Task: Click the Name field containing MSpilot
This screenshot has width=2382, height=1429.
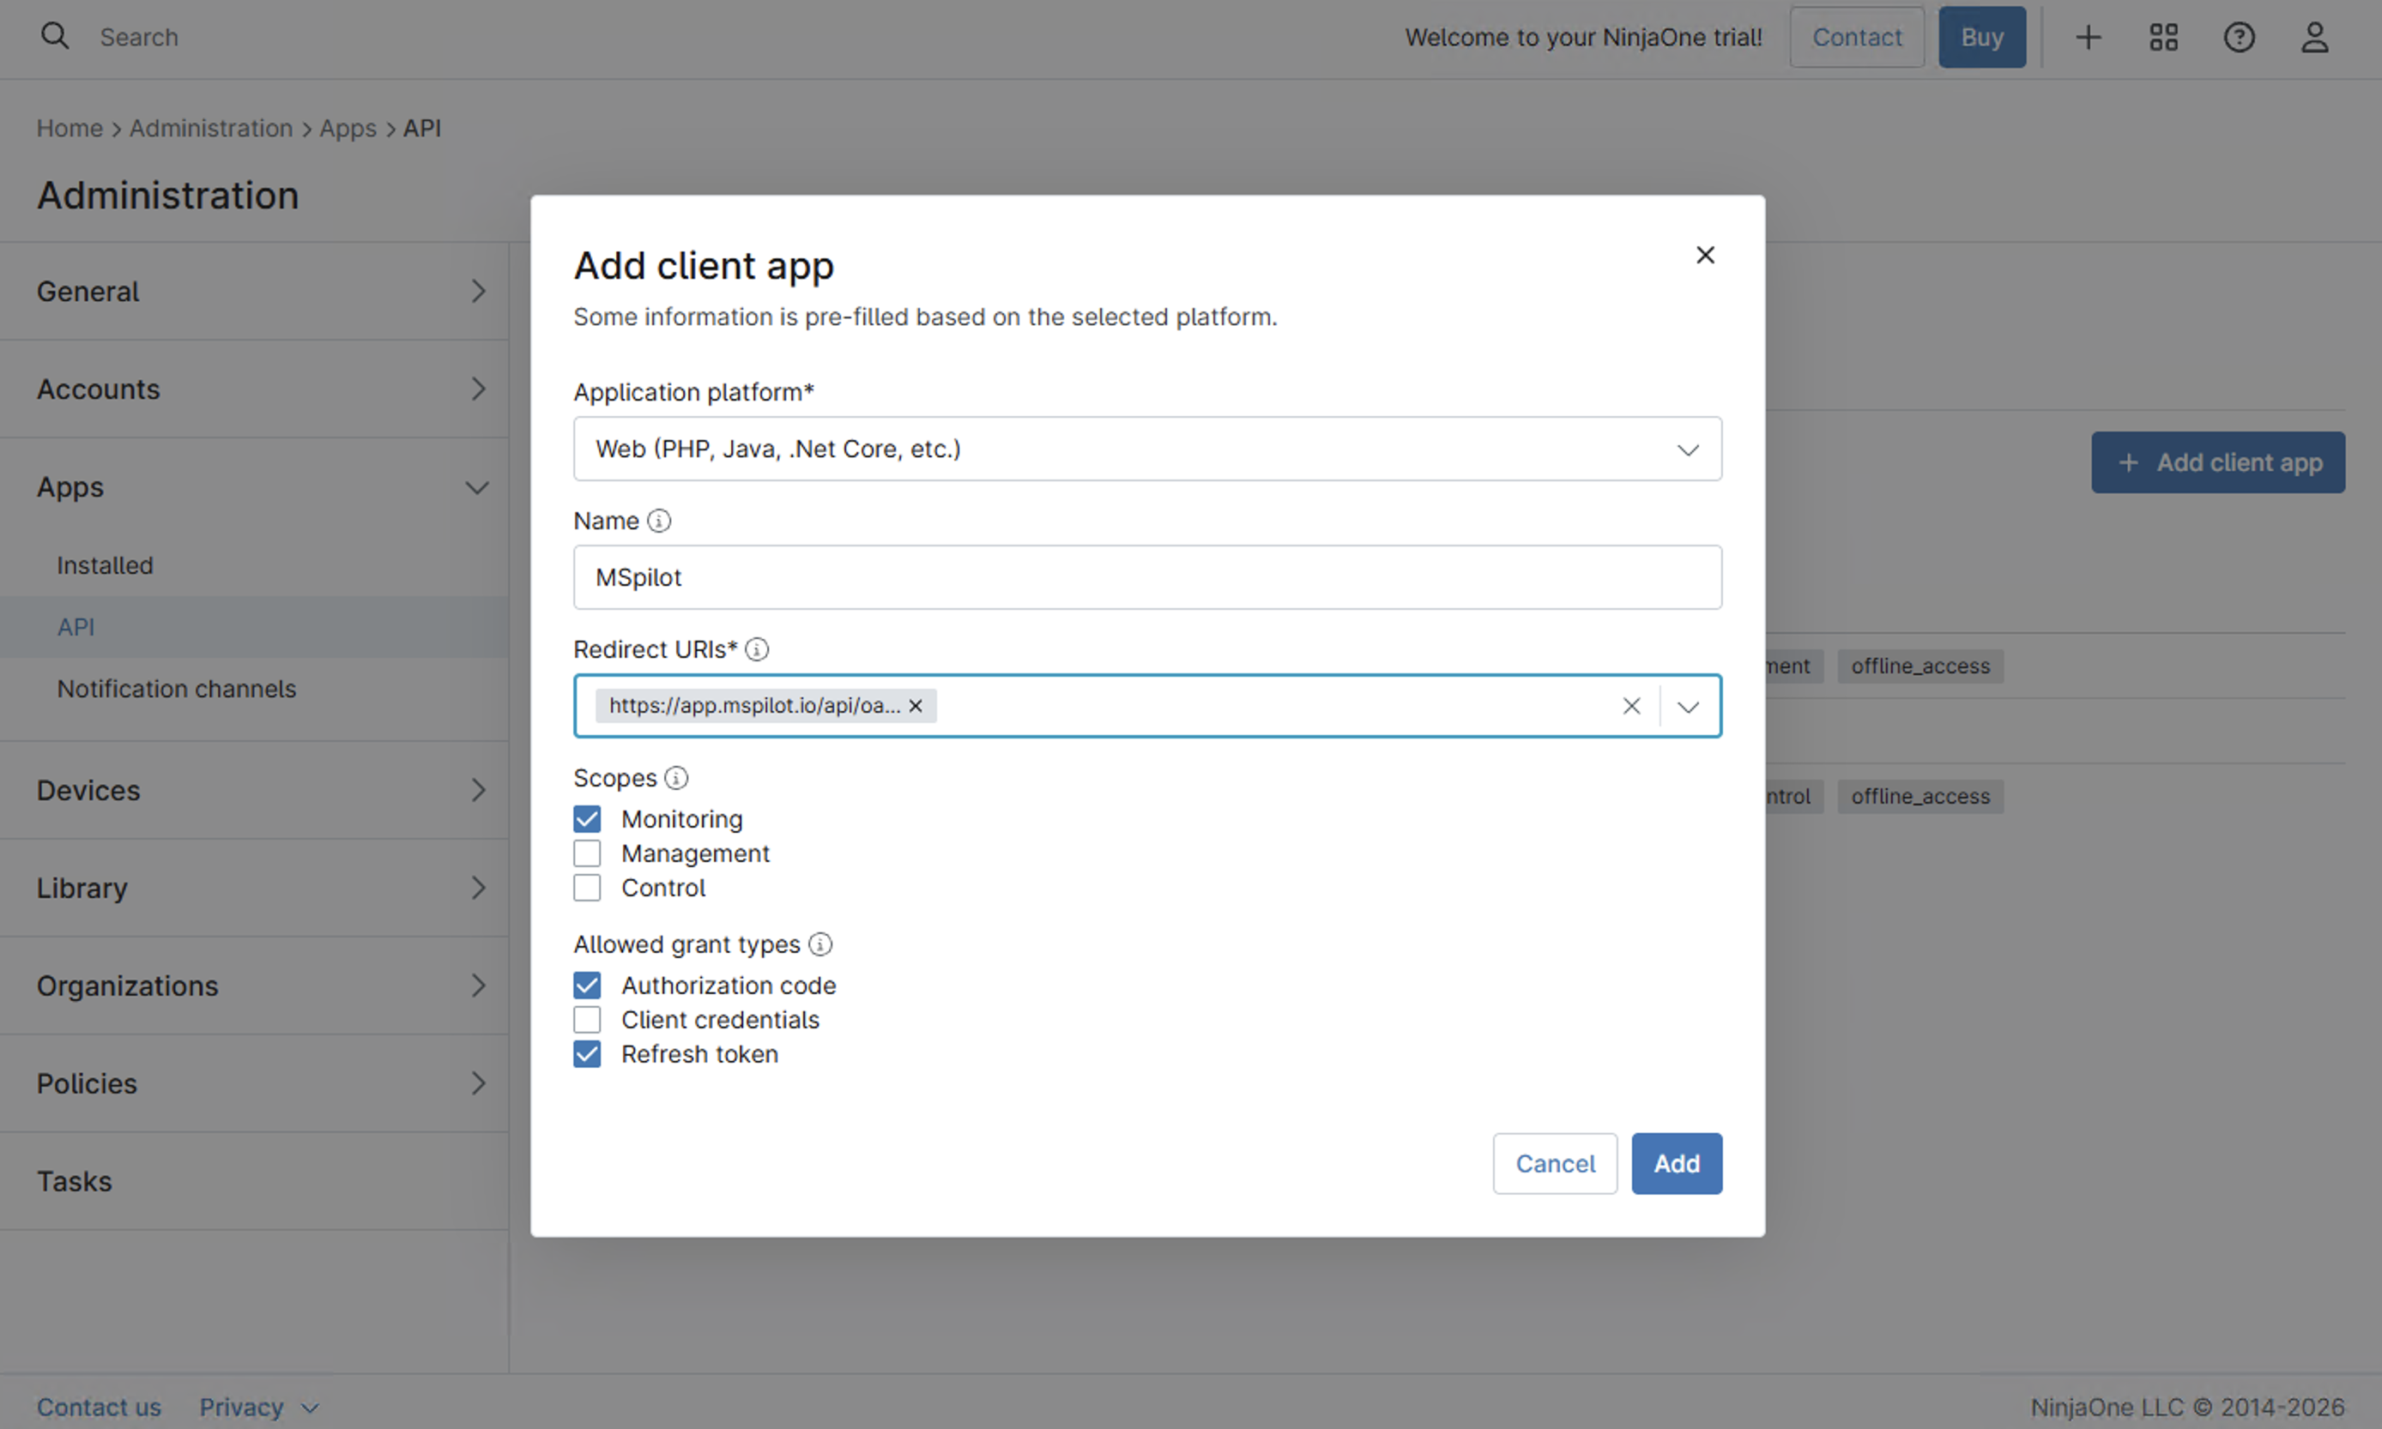Action: tap(1147, 578)
